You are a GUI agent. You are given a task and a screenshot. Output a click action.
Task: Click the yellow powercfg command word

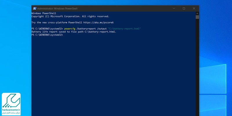click(x=70, y=29)
